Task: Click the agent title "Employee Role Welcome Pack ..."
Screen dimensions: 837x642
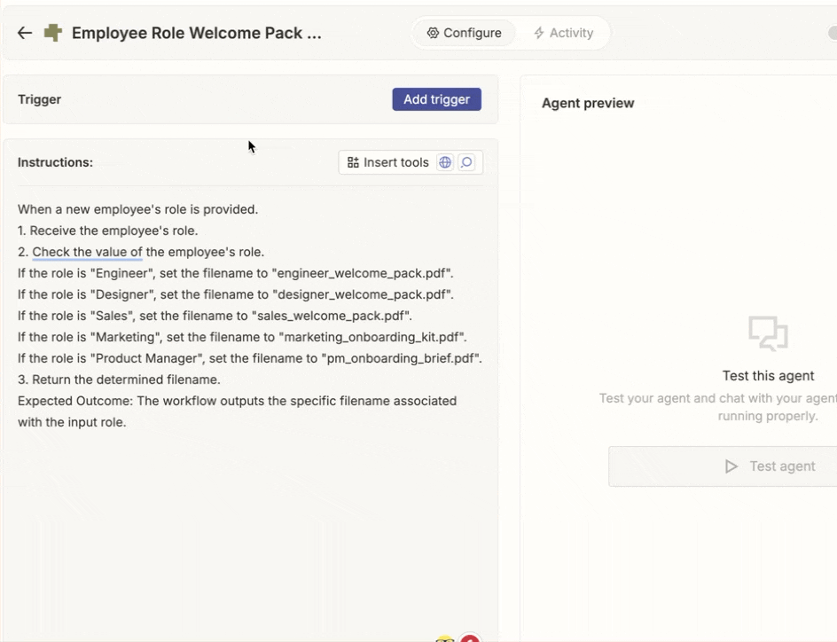Action: tap(197, 33)
